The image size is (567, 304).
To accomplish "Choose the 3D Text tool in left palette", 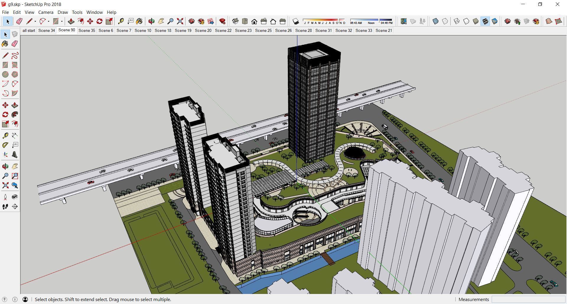I will coord(15,155).
